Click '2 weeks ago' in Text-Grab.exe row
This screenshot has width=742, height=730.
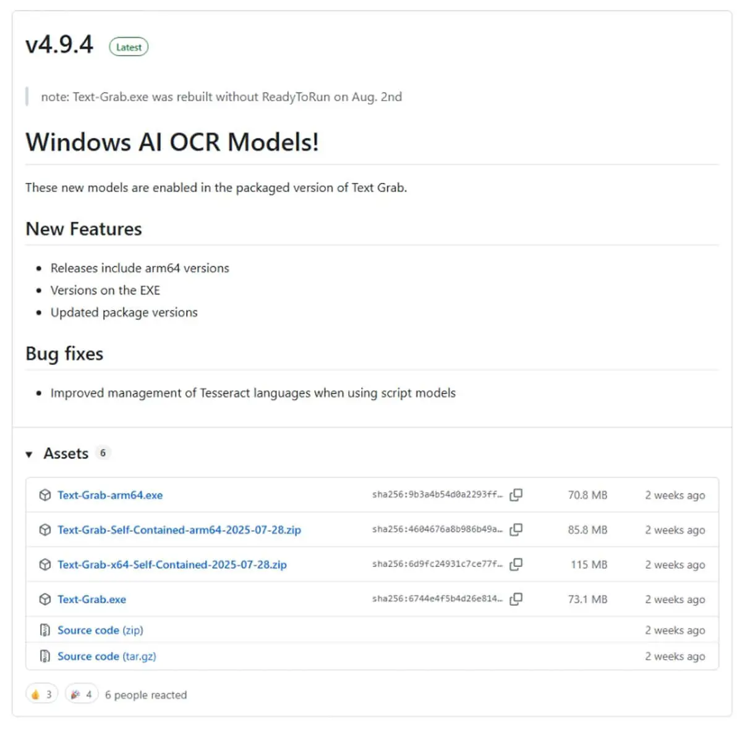coord(675,599)
